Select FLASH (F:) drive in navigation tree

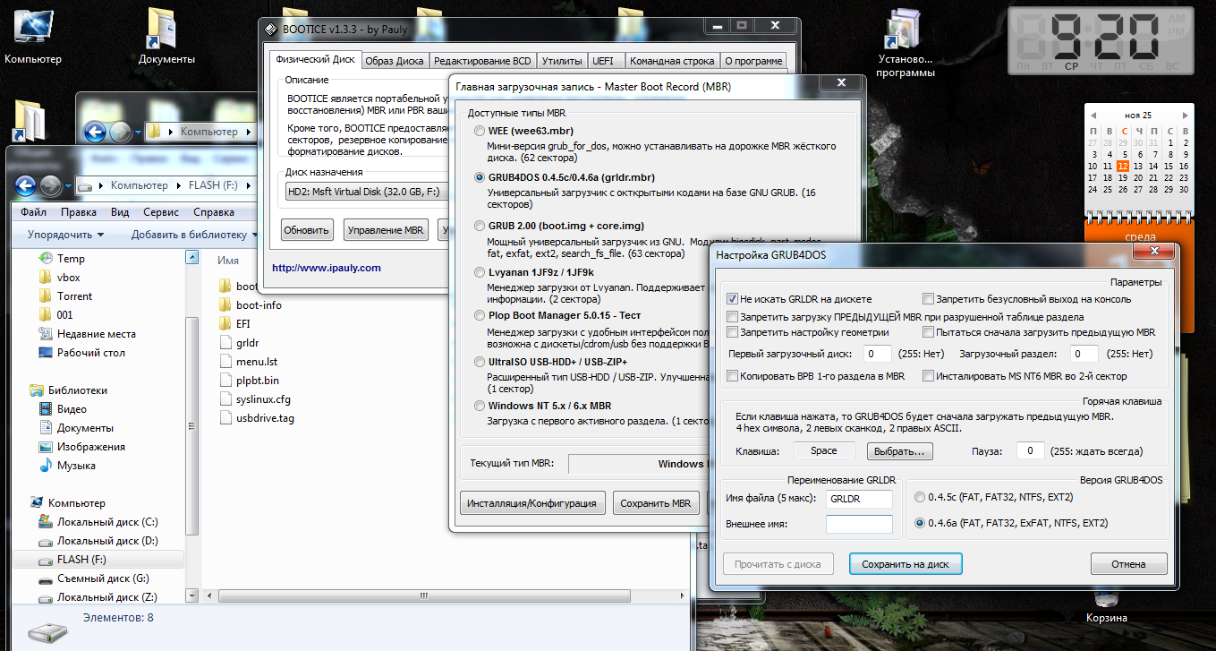pos(81,560)
